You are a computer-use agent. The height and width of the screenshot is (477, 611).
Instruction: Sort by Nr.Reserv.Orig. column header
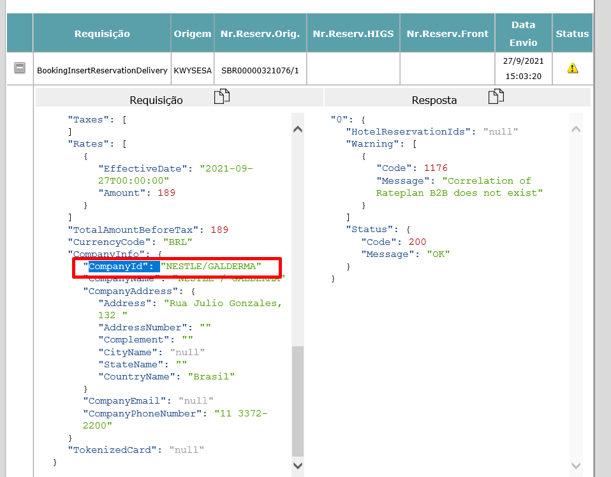pyautogui.click(x=260, y=34)
